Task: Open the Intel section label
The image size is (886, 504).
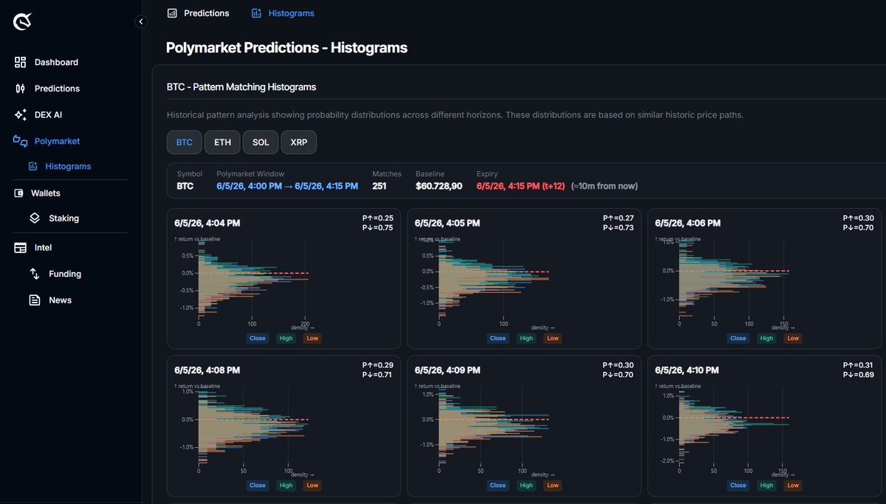Action: click(44, 248)
